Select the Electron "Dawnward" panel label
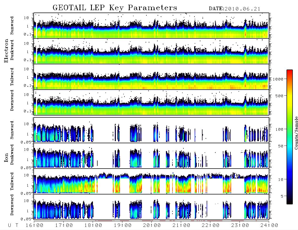This screenshot has width=298, height=230. [12, 100]
